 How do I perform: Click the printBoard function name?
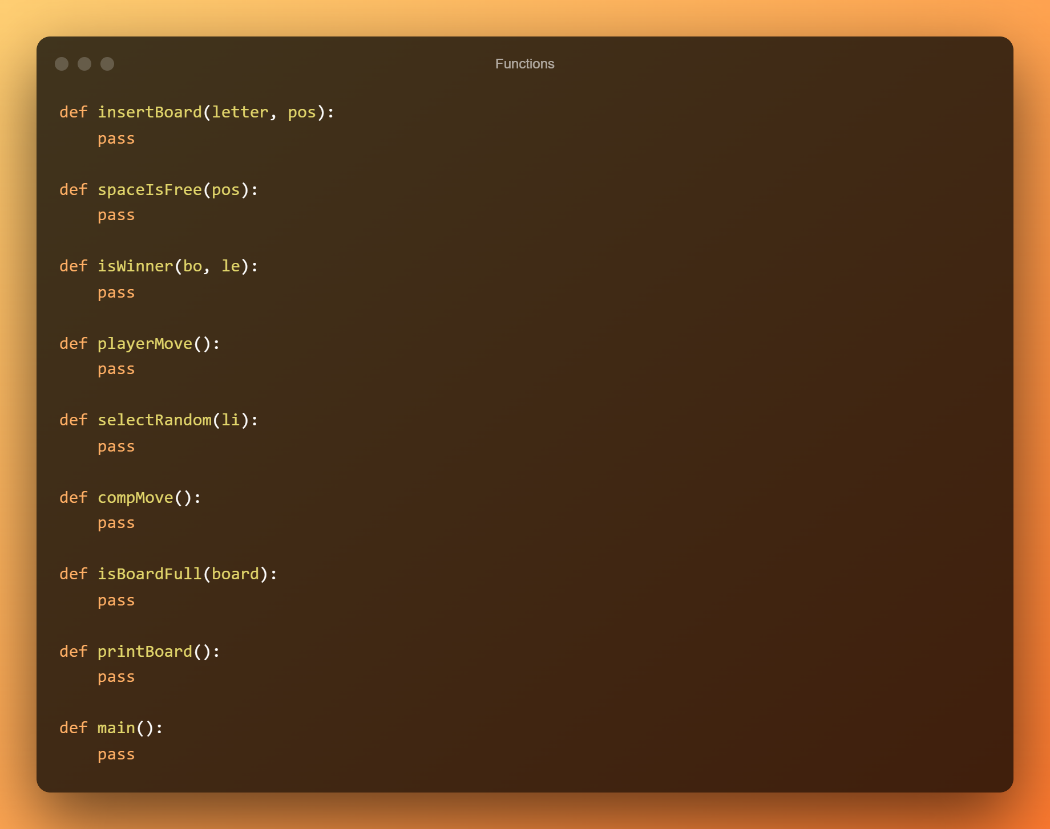(x=145, y=652)
